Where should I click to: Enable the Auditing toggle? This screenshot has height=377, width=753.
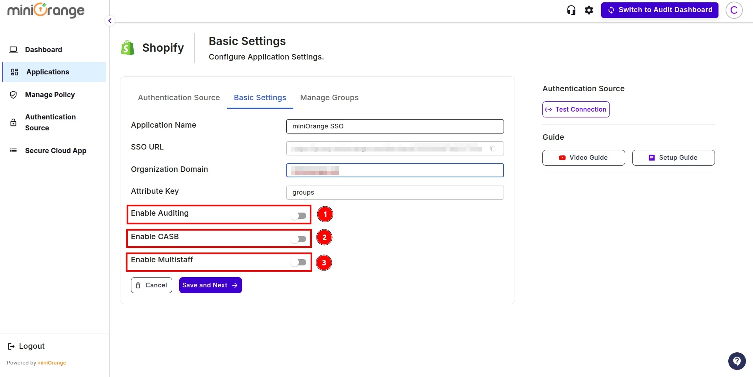299,215
